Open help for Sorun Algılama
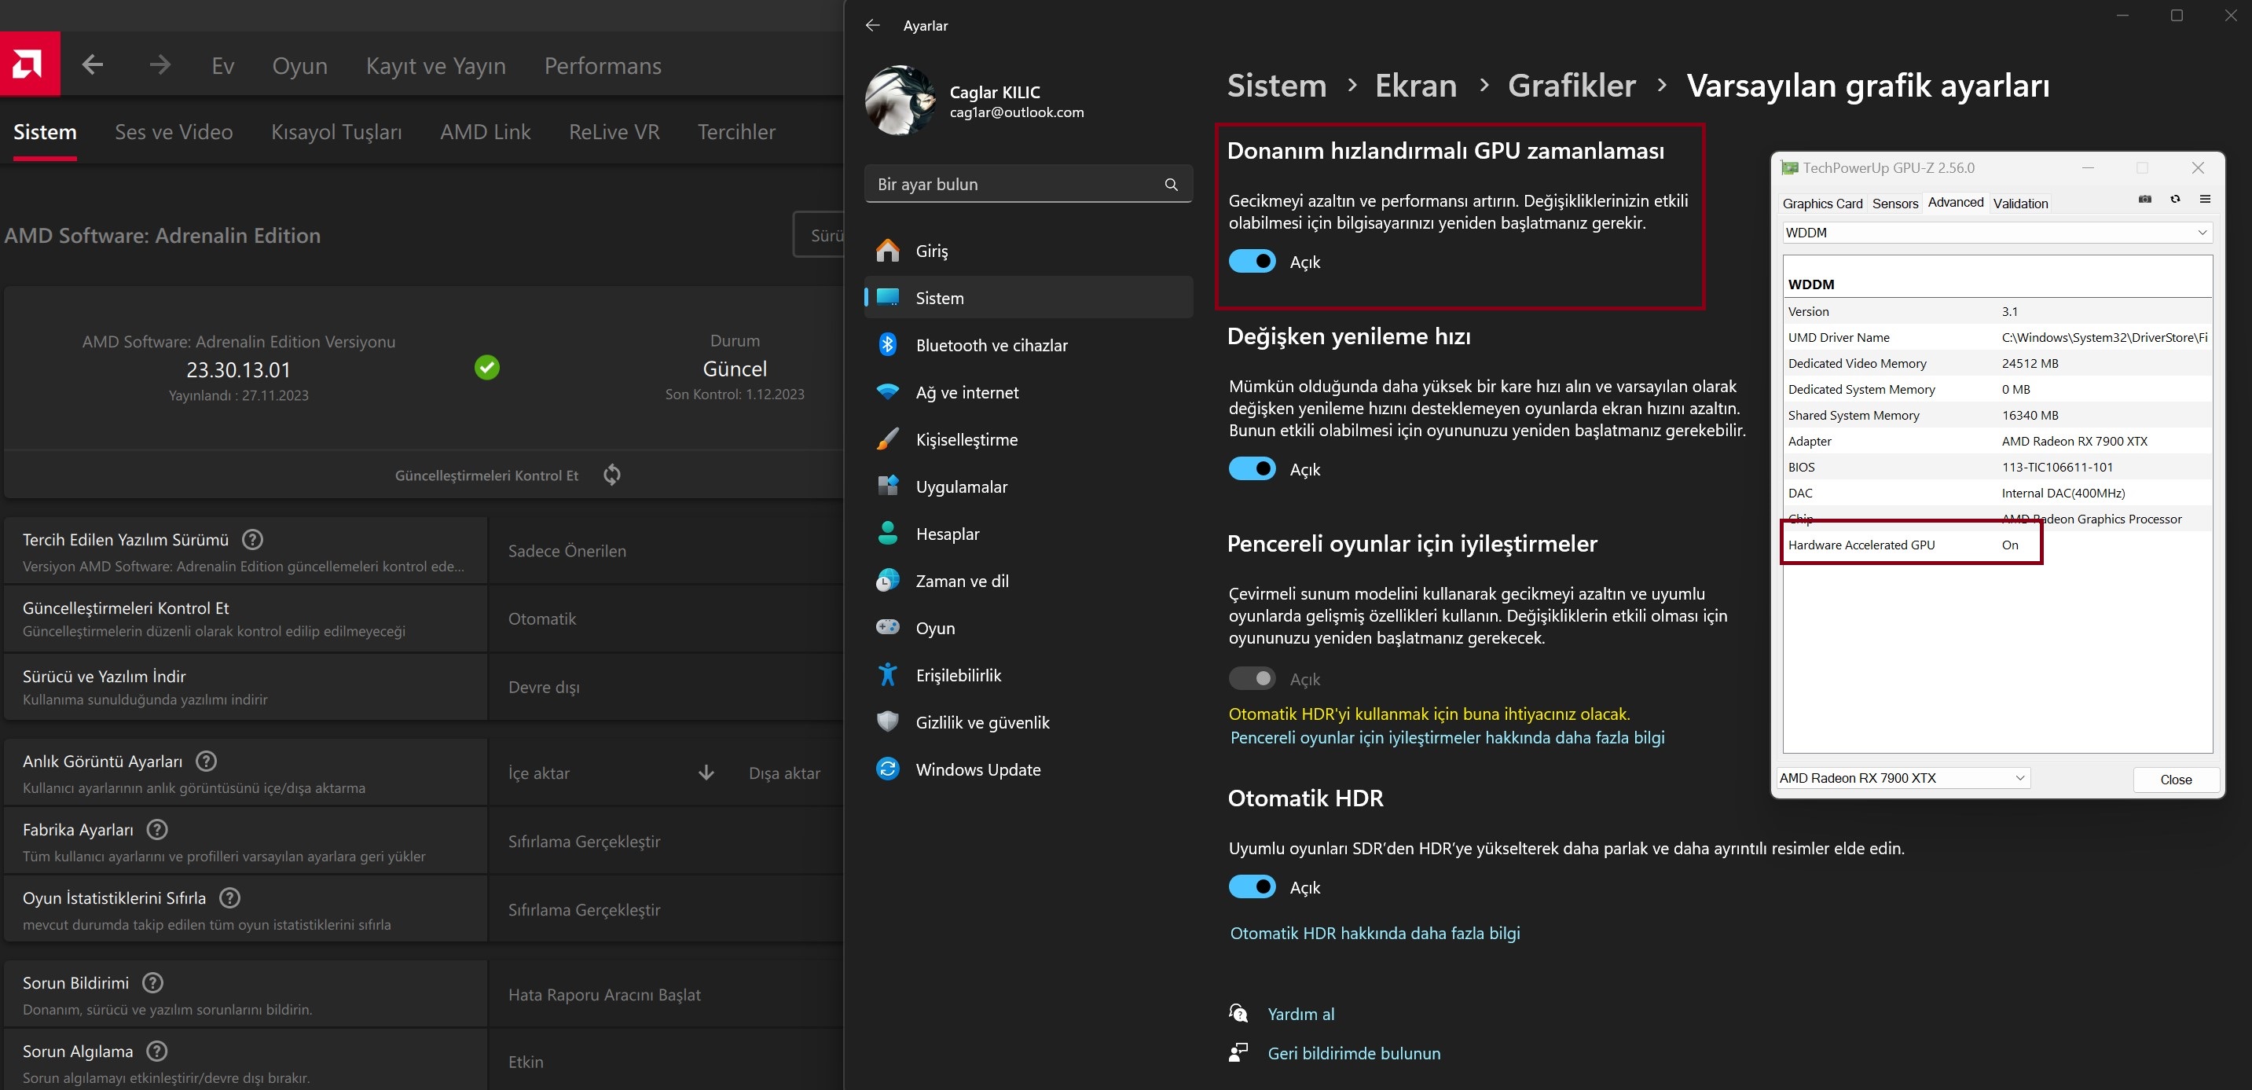Image resolution: width=2252 pixels, height=1090 pixels. coord(157,1051)
